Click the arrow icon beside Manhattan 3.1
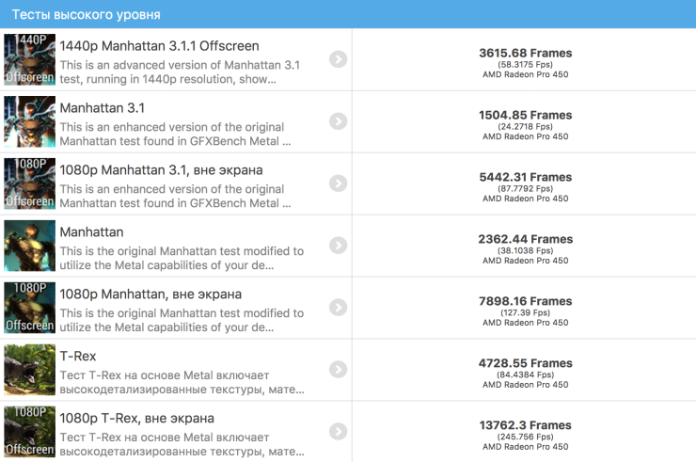 [x=339, y=121]
